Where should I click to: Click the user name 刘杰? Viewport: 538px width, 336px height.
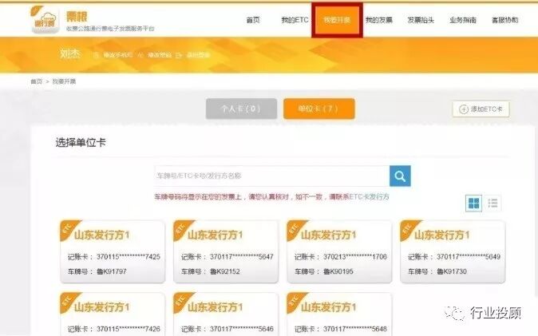(70, 53)
